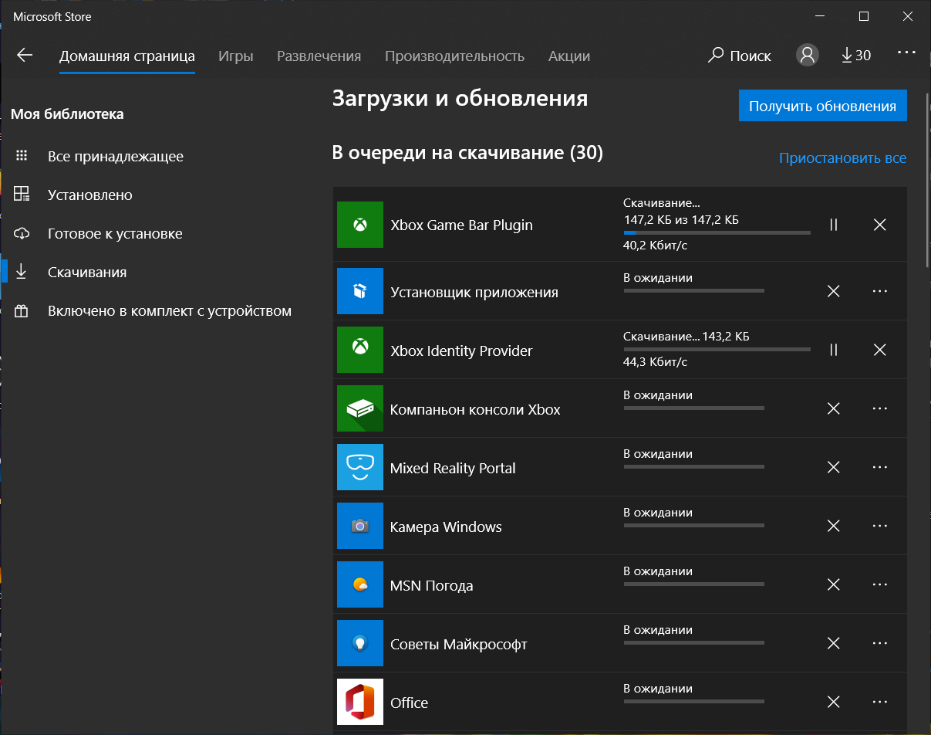Switch to the Домашняя страница tab
The width and height of the screenshot is (931, 735).
(127, 56)
